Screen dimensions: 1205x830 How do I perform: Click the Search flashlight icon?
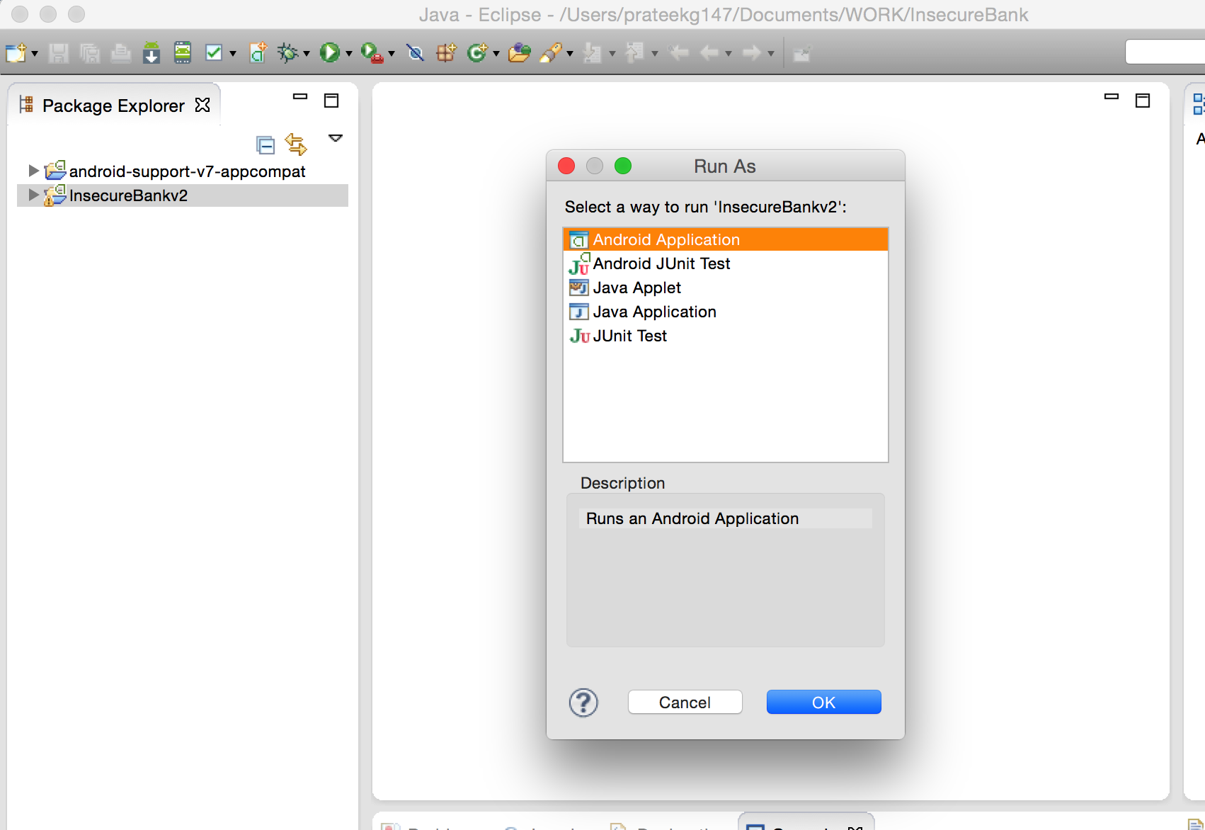click(x=551, y=53)
